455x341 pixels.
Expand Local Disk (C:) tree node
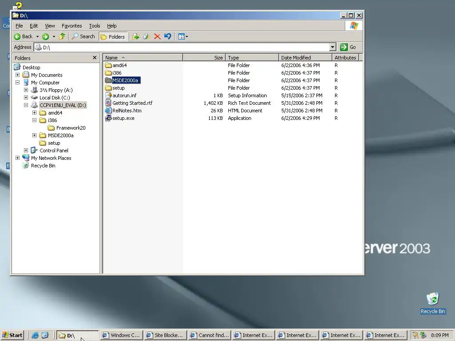pyautogui.click(x=26, y=97)
